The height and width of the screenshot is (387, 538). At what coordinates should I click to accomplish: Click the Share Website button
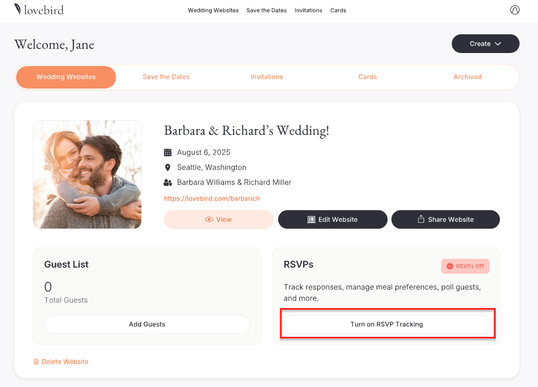pos(445,219)
